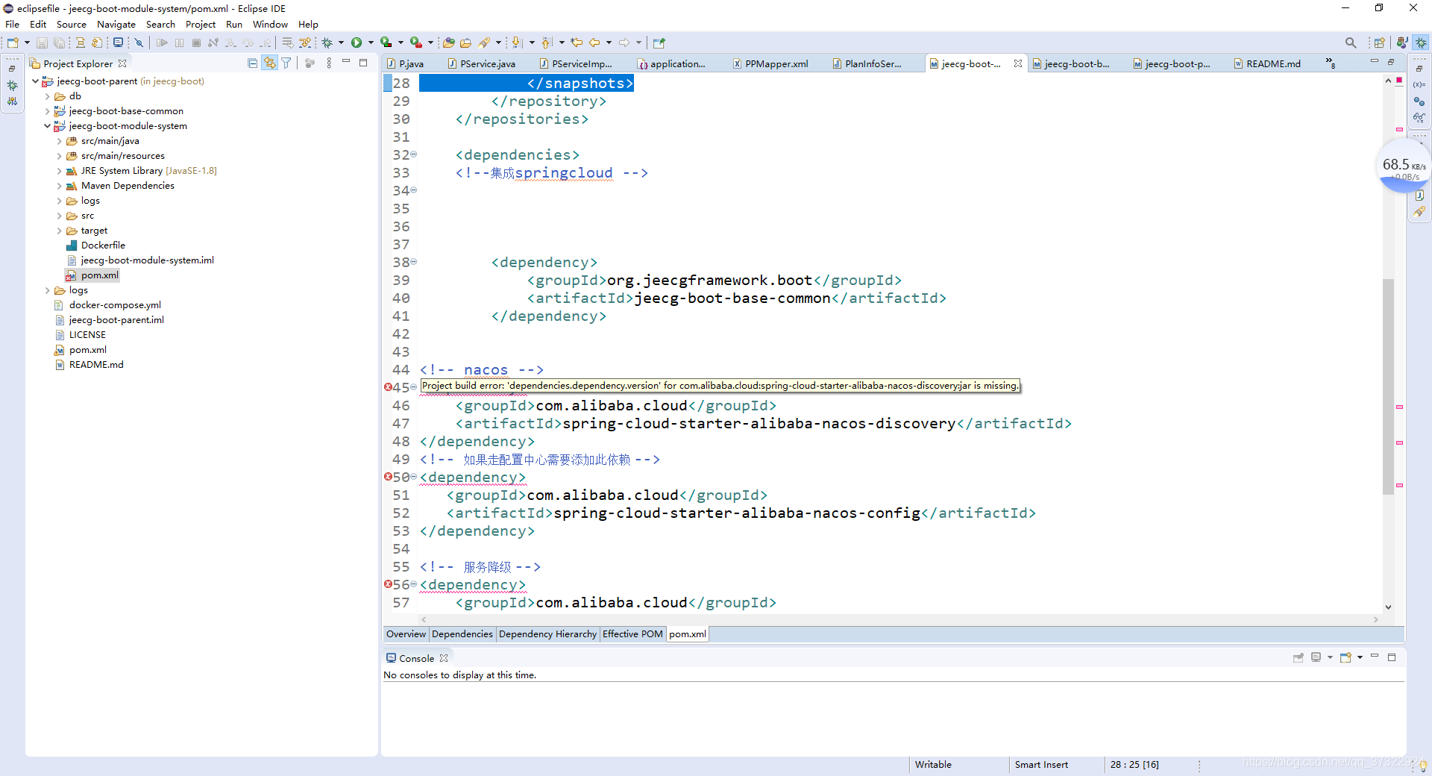The width and height of the screenshot is (1432, 776).
Task: Open the Variables view icon
Action: pyautogui.click(x=1419, y=84)
